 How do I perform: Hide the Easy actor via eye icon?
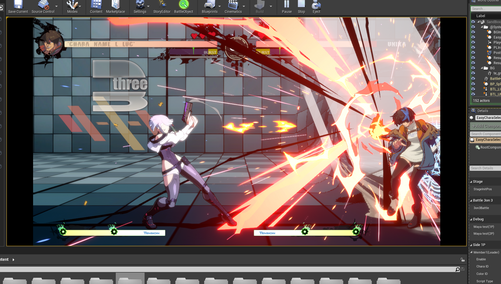473,37
